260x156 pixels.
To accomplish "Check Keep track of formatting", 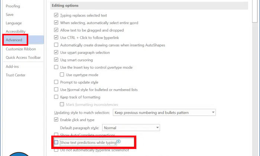I will [56, 97].
